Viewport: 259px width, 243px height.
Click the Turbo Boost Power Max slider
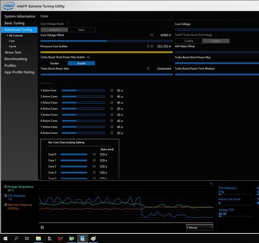[x=106, y=75]
